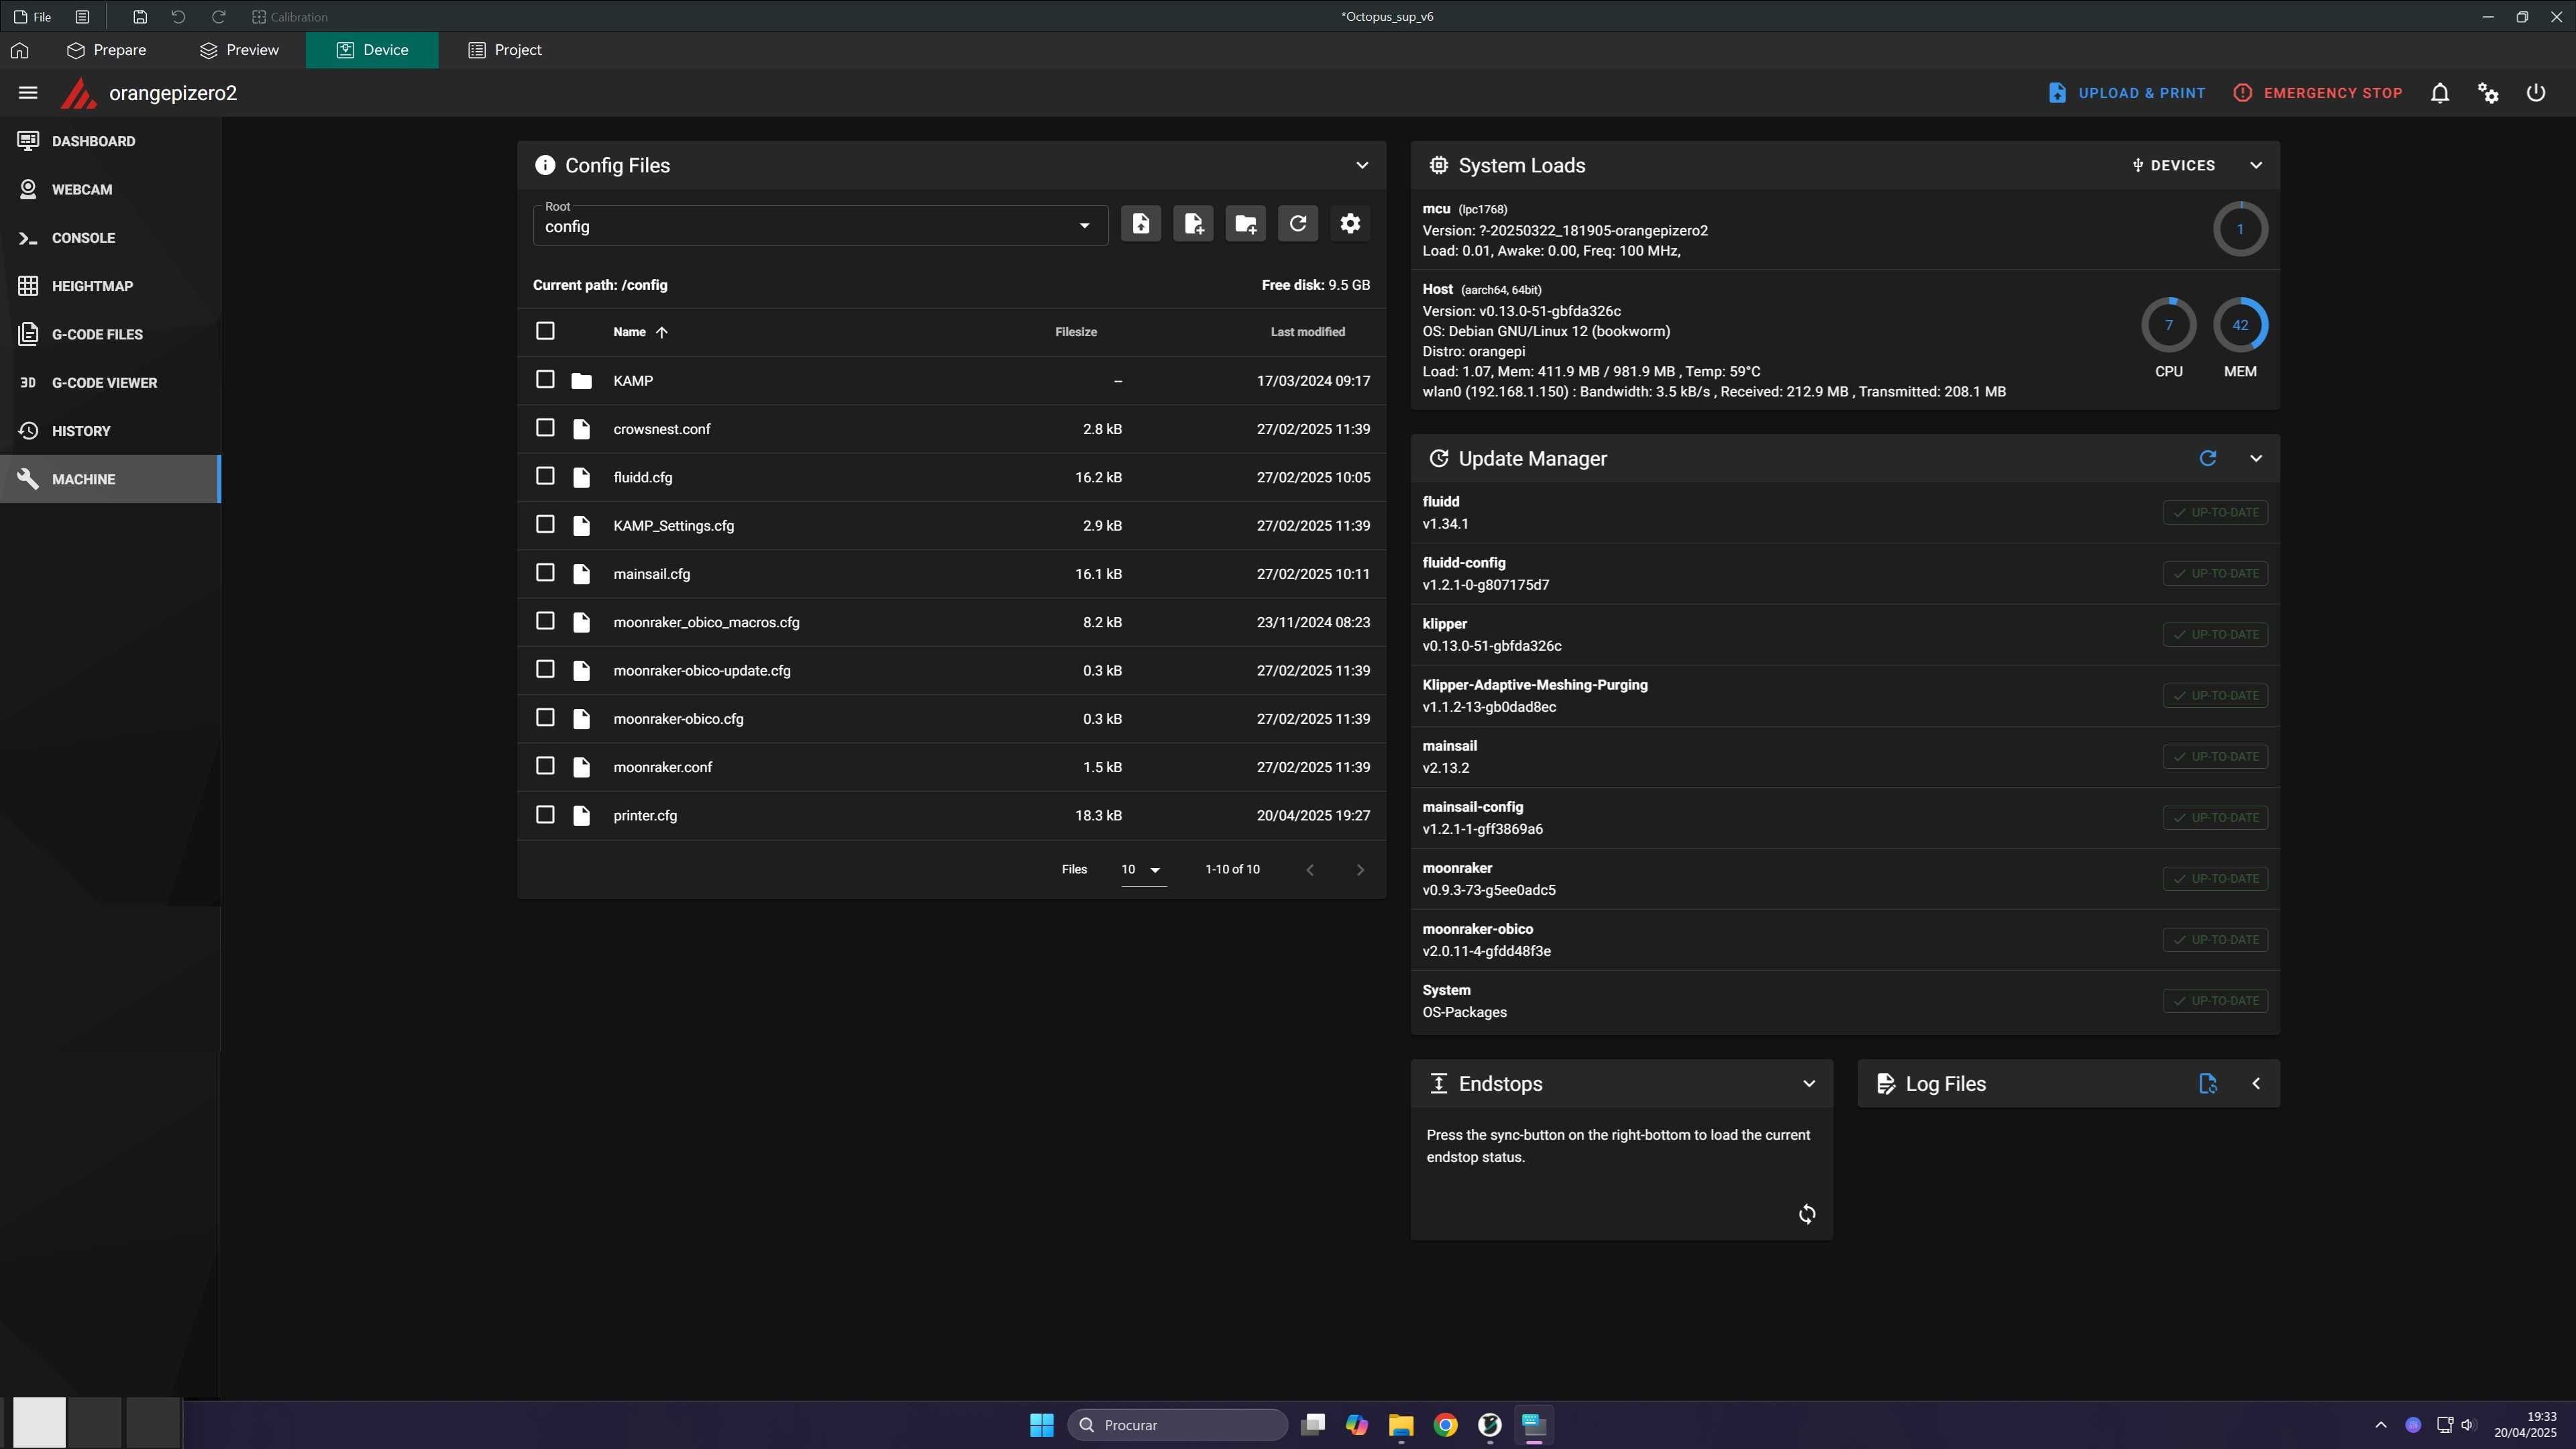Viewport: 2576px width, 1449px height.
Task: Click the Fluidd logo icon
Action: coord(78,93)
